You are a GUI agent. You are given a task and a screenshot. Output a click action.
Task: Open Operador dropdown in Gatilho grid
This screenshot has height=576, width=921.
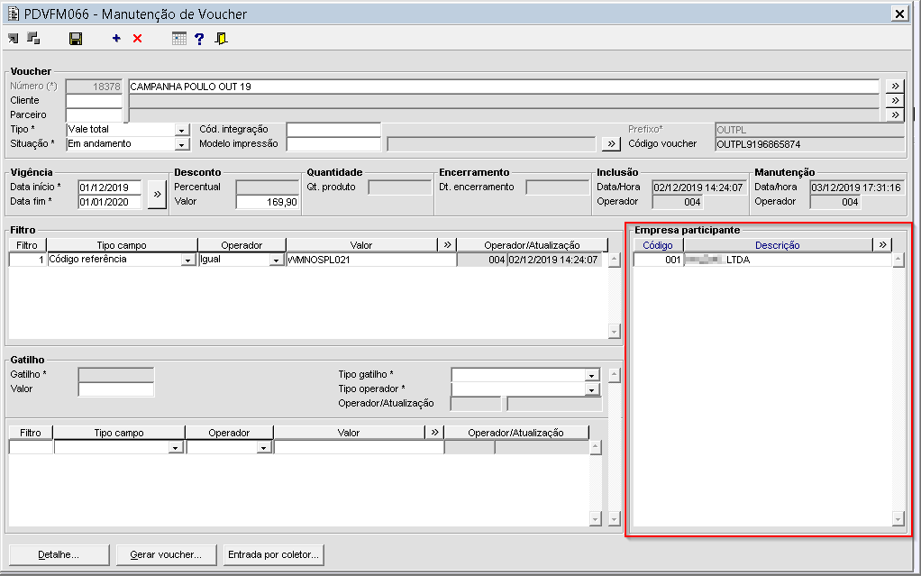click(x=264, y=447)
